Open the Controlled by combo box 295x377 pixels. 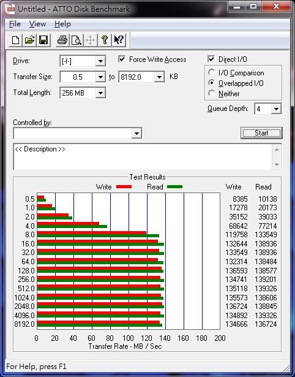point(78,133)
